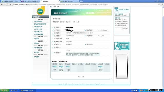Open the browser home page icon

point(11,4)
